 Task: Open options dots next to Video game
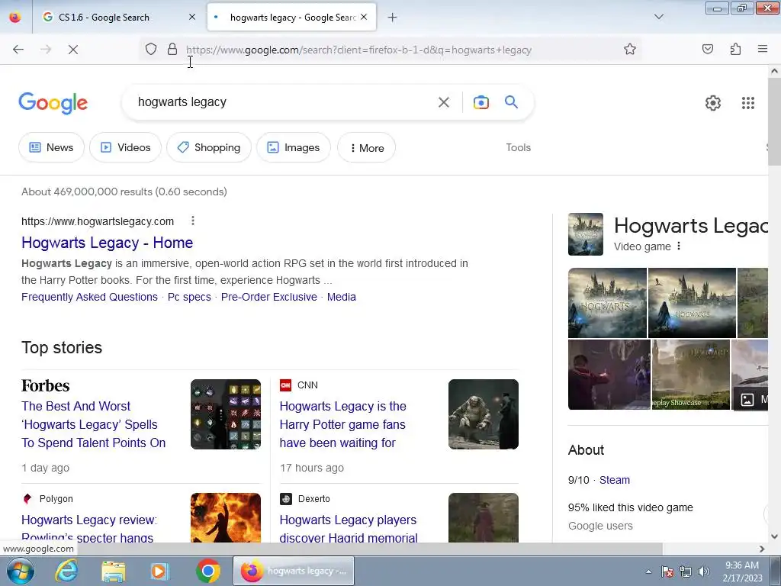click(x=679, y=246)
